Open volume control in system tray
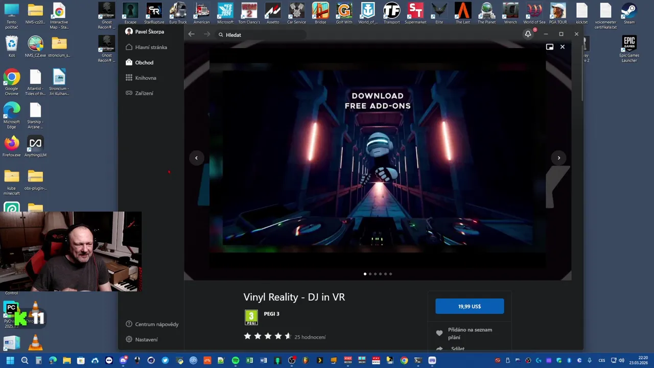The image size is (654, 368). point(621,360)
